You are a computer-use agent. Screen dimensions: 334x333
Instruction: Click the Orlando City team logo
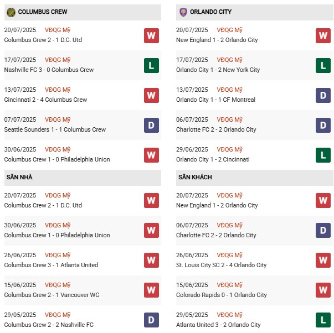pos(183,12)
